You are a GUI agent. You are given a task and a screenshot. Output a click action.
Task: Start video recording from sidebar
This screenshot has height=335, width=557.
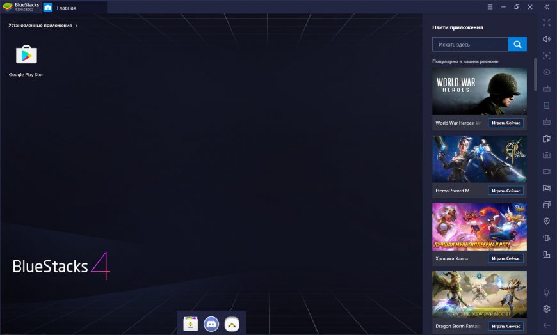pyautogui.click(x=547, y=171)
